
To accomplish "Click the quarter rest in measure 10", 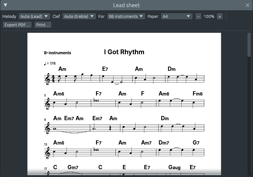I will point(110,128).
